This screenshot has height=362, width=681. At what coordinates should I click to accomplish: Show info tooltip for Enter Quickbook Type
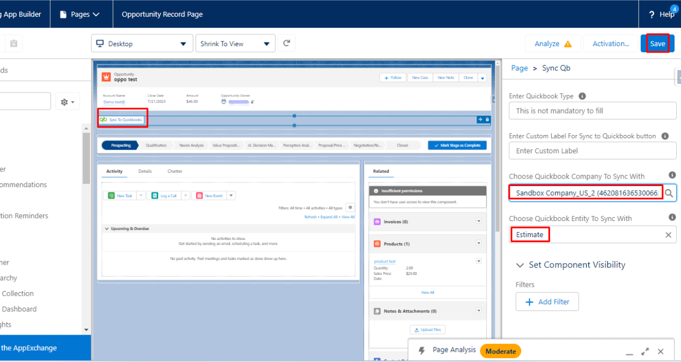point(582,96)
